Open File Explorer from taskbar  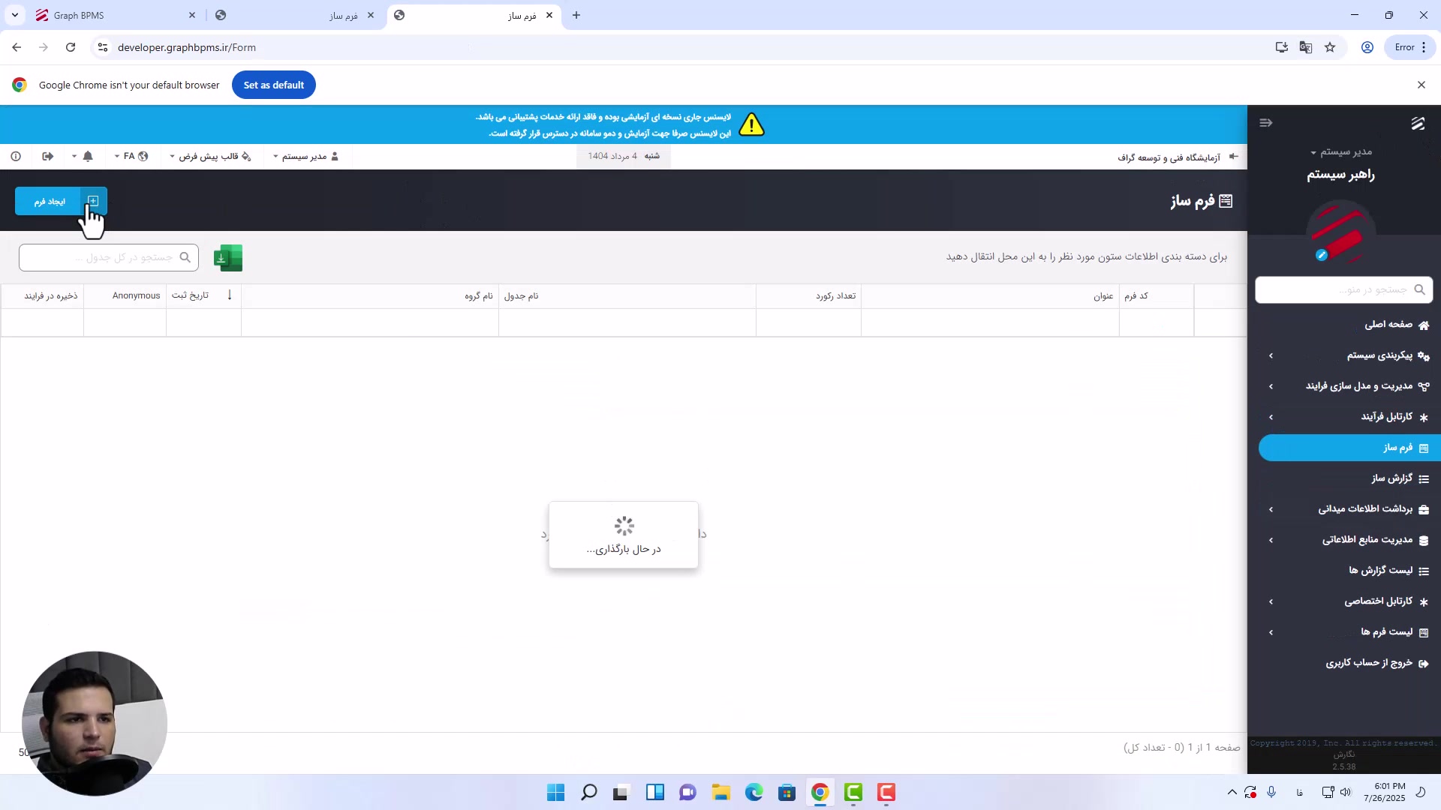point(720,793)
